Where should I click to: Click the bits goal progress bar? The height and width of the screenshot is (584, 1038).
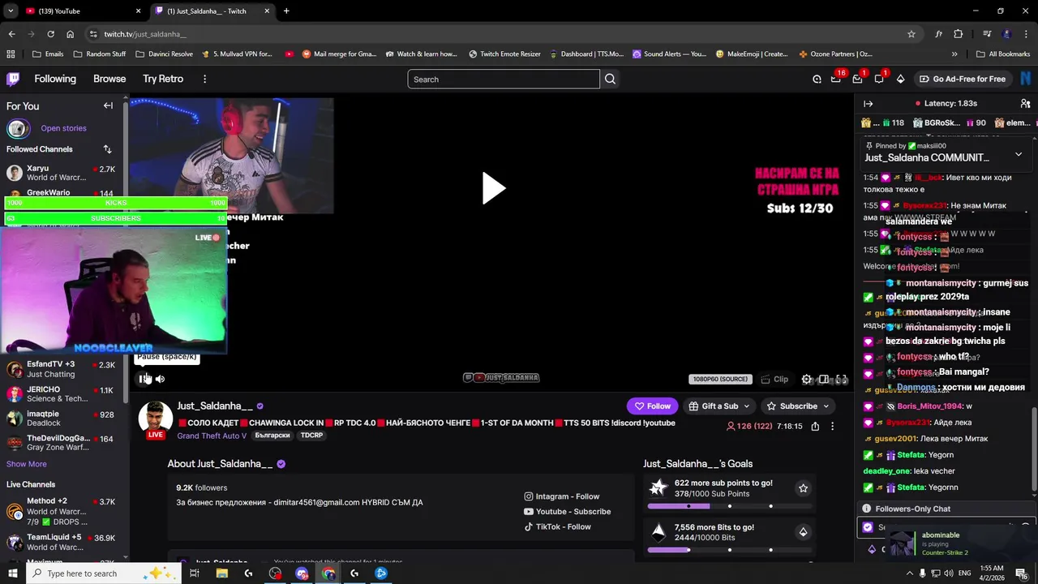[729, 550]
